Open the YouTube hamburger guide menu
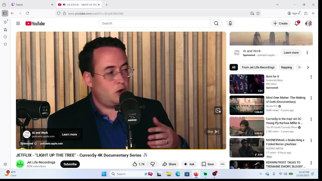 pos(18,23)
